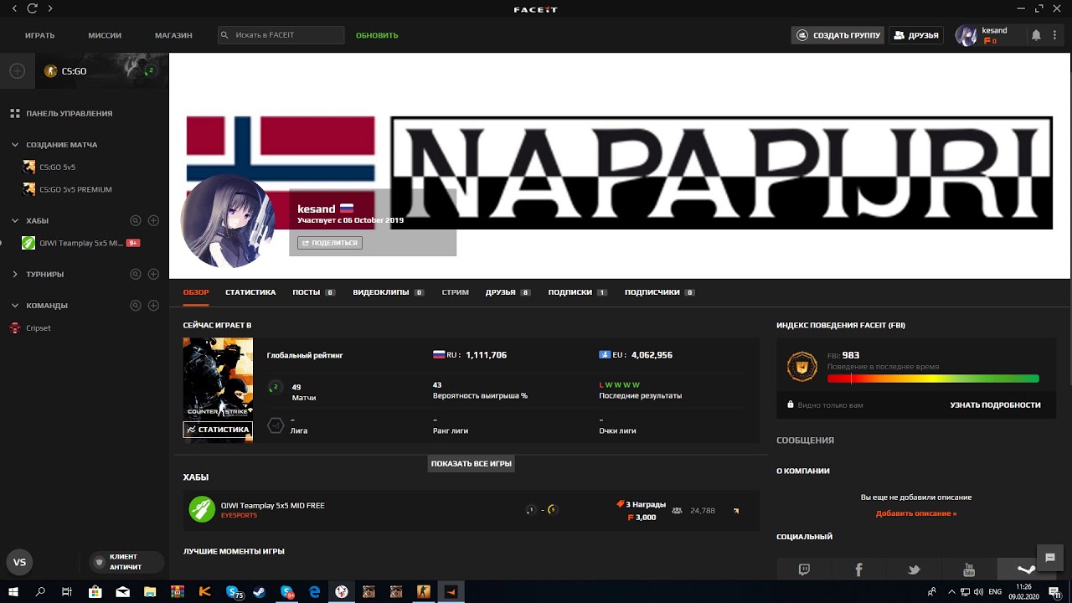1072x603 pixels.
Task: Click the Клиент античит button
Action: pyautogui.click(x=126, y=562)
